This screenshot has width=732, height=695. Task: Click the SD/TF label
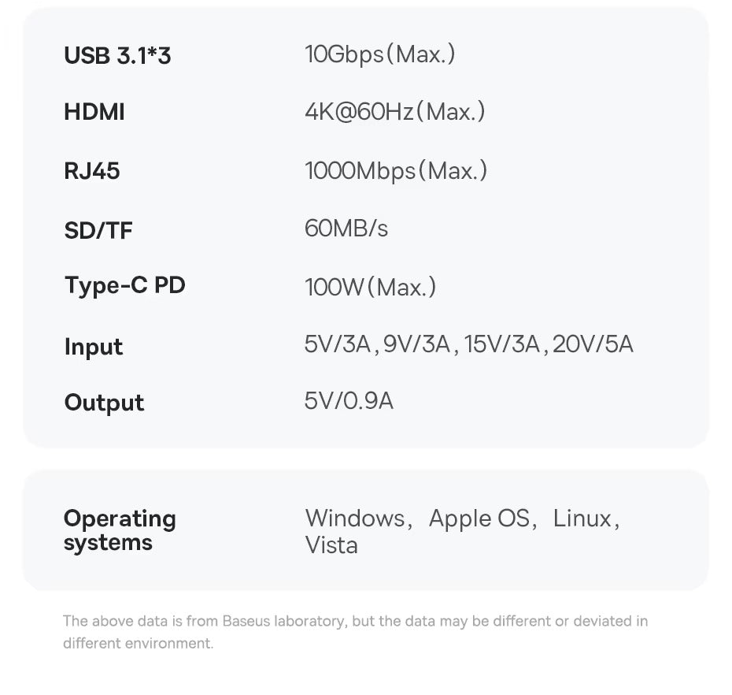98,230
